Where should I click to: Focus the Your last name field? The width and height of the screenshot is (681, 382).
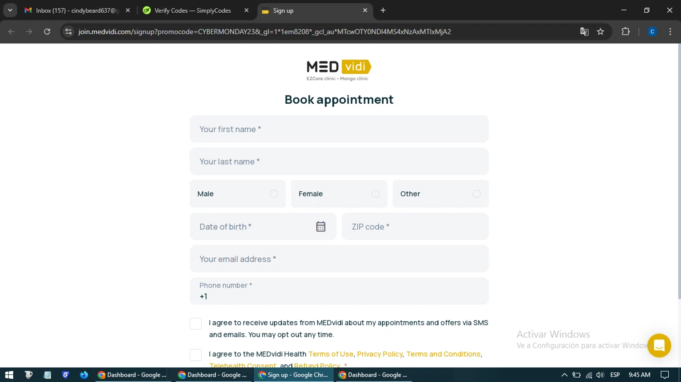(339, 161)
